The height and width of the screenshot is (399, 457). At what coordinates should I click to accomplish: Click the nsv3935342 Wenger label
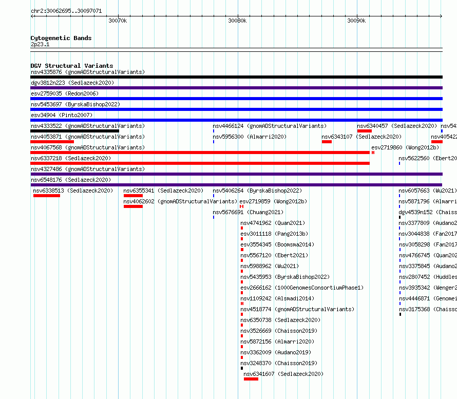[428, 288]
